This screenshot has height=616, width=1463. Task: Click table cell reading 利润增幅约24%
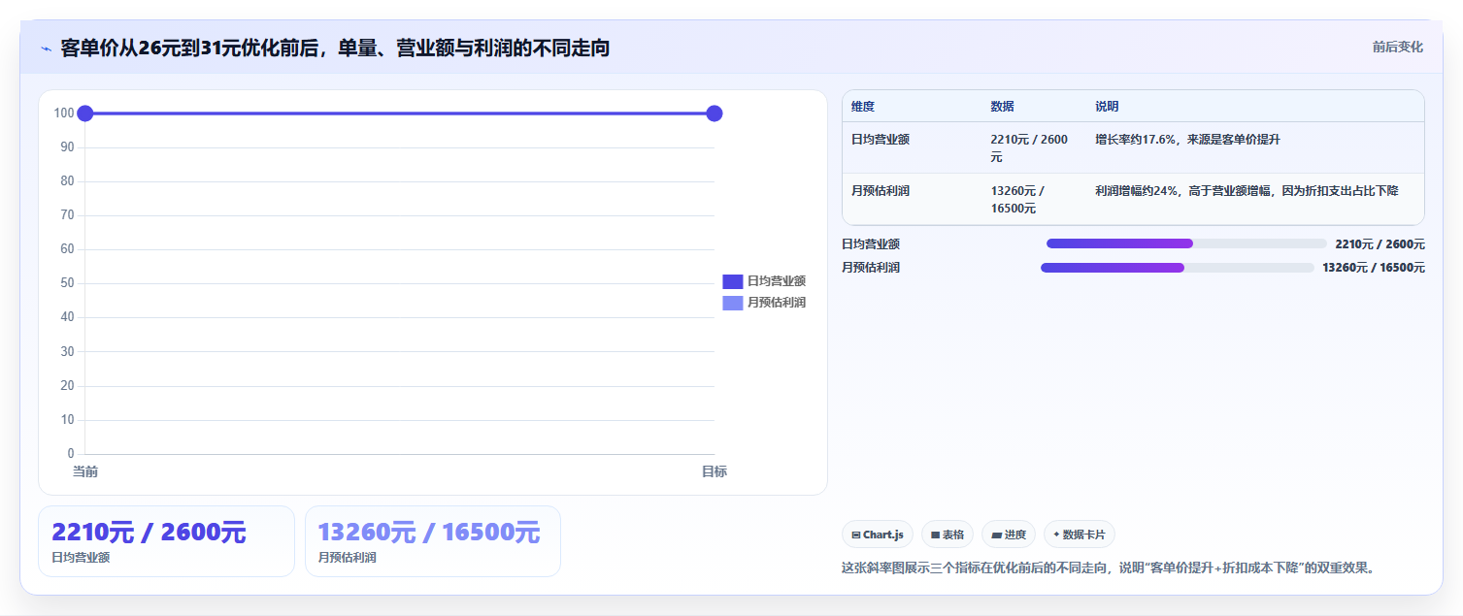click(1247, 191)
